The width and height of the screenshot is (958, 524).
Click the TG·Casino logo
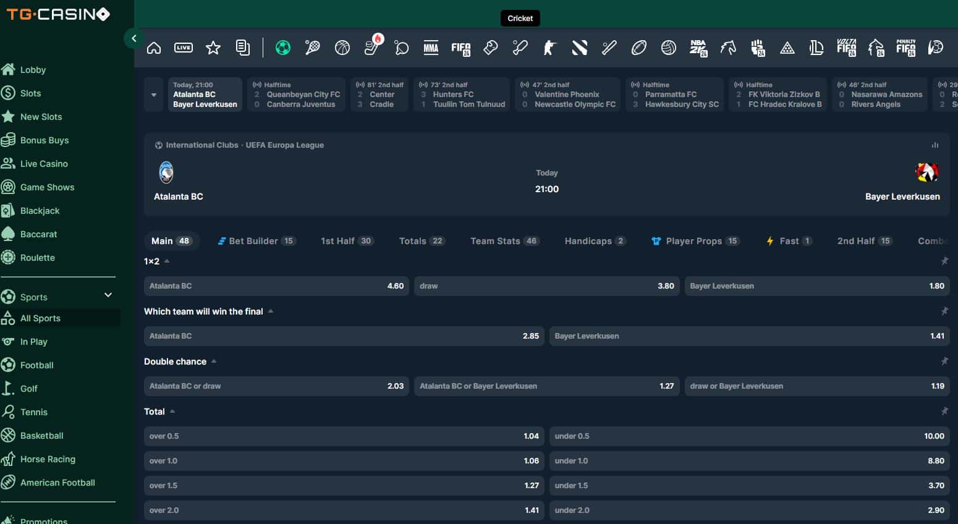58,14
